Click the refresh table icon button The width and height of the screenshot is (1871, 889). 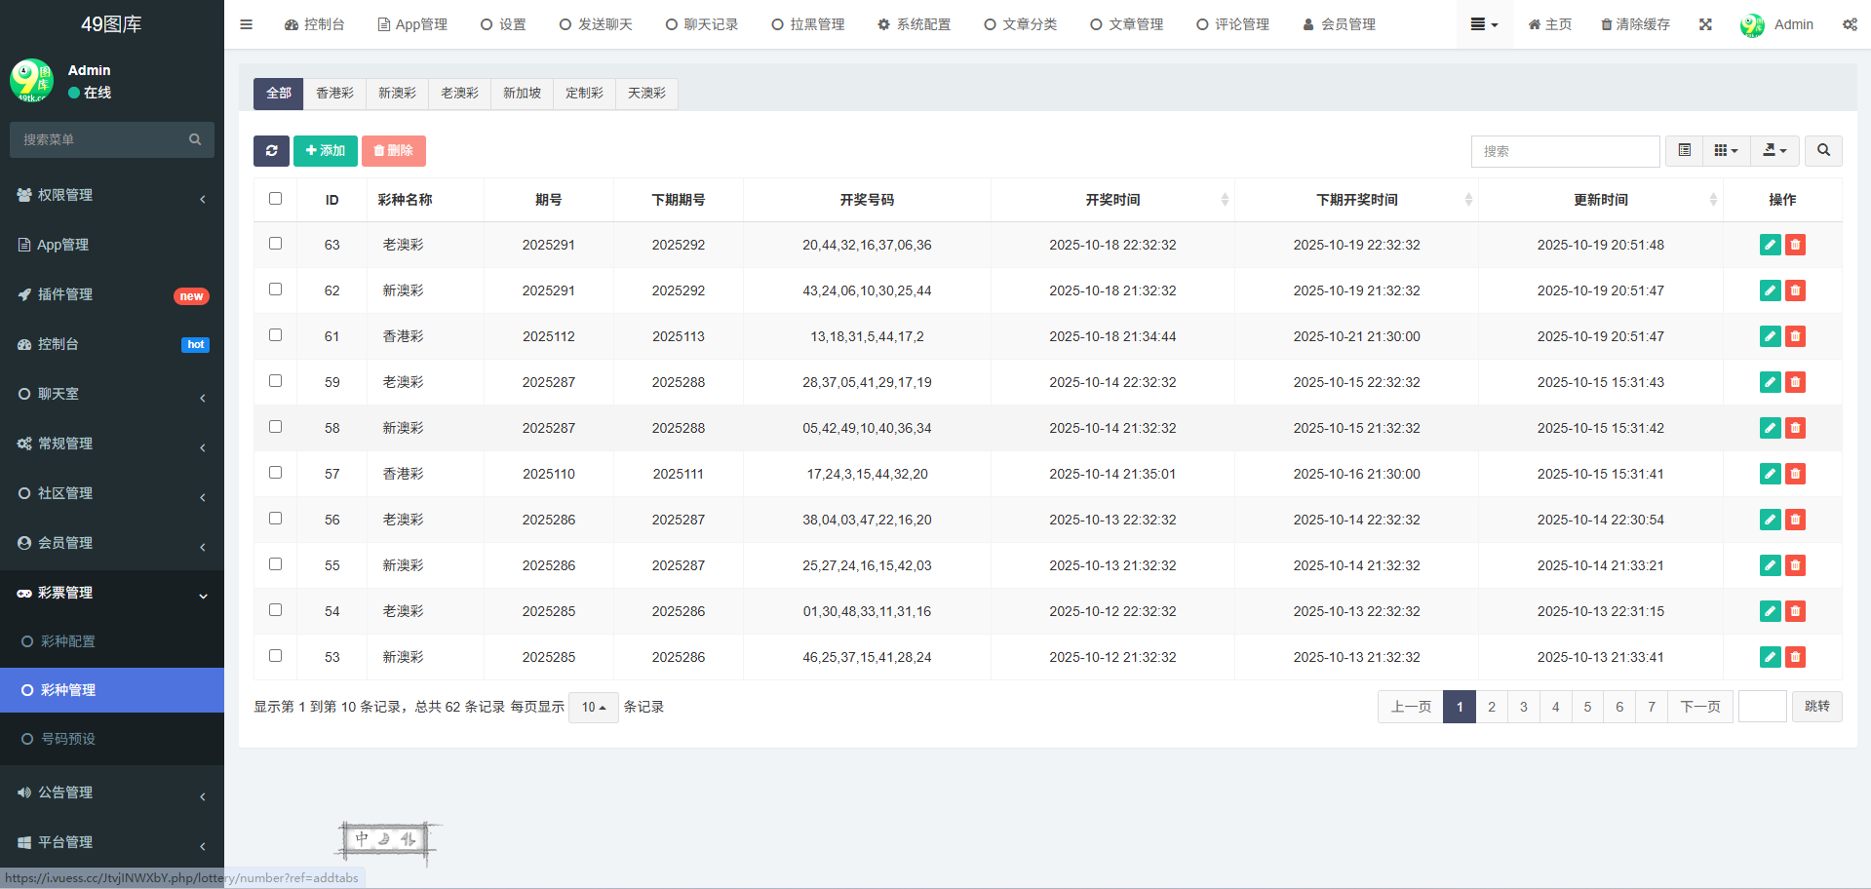point(271,151)
